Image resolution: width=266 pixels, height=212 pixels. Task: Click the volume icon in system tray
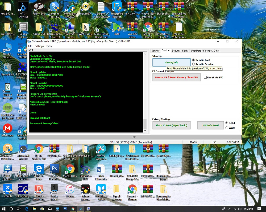(240, 209)
